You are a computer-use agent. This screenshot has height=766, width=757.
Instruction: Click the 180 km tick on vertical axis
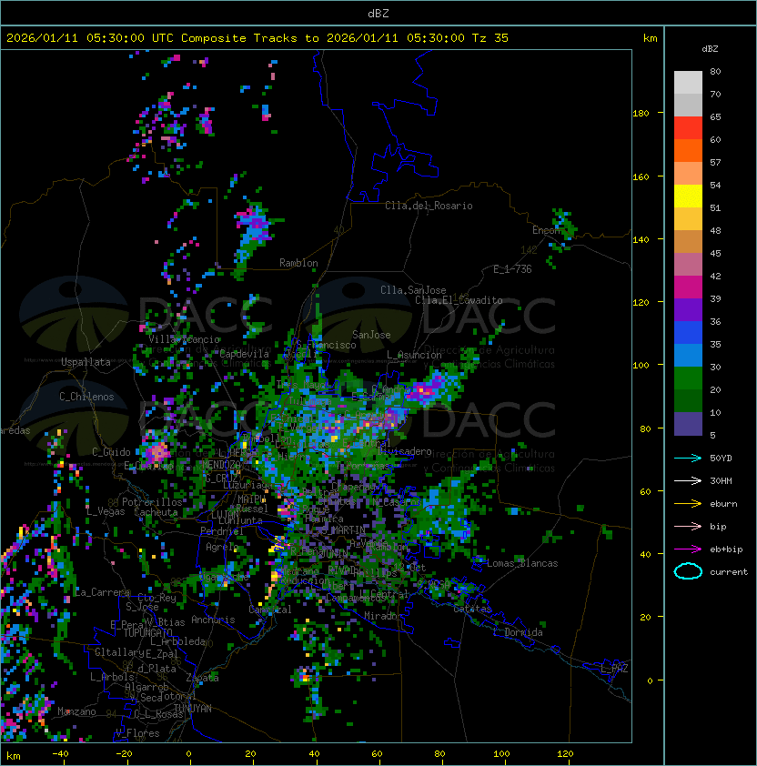click(x=641, y=113)
